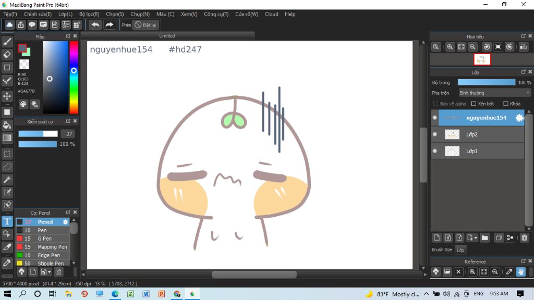Select the Move tool

(7, 96)
